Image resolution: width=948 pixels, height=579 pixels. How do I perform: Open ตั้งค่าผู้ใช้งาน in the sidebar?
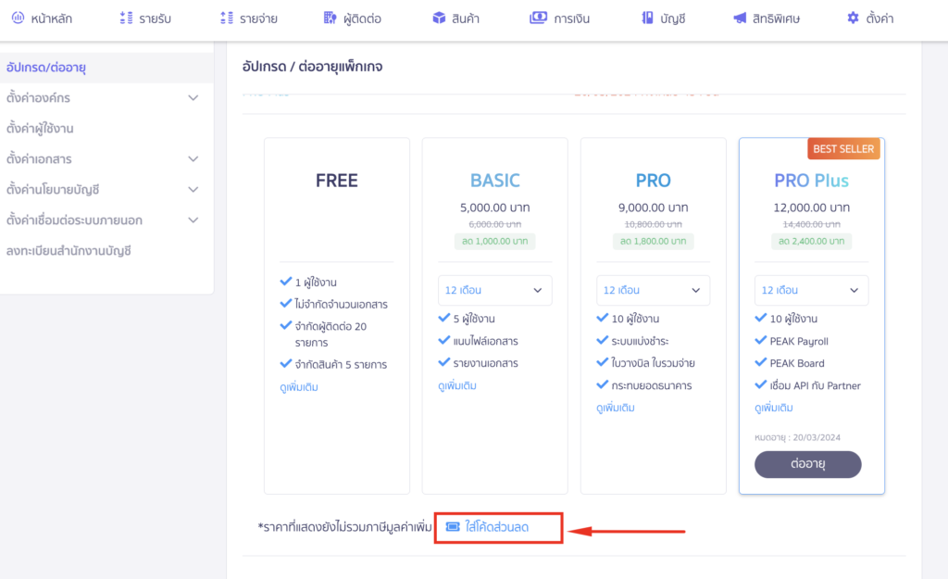[x=53, y=128]
